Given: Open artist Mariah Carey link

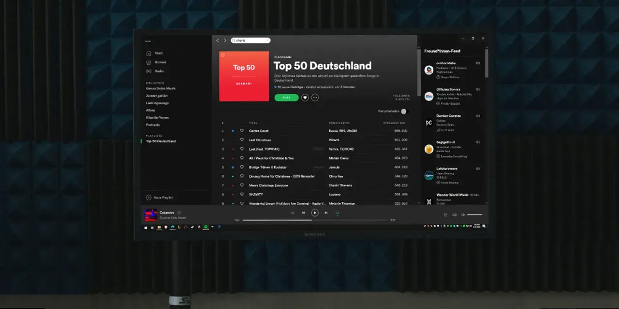Looking at the screenshot, I should pos(339,158).
